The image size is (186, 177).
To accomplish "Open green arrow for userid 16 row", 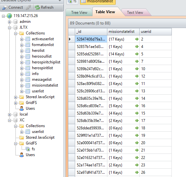I will tap(137, 106).
